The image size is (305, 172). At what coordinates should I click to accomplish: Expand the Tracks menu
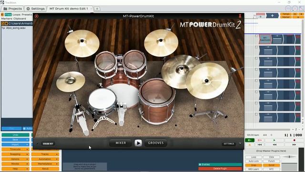[45, 154]
